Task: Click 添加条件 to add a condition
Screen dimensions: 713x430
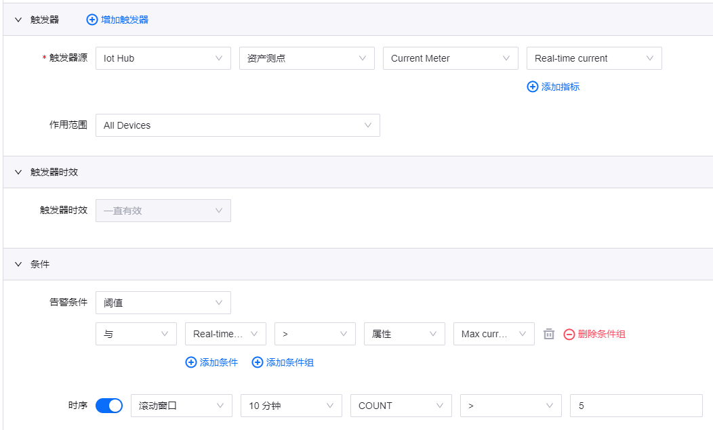Action: pos(211,362)
